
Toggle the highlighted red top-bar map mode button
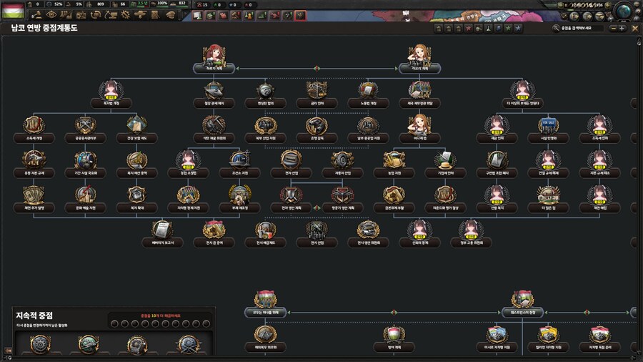(x=300, y=15)
